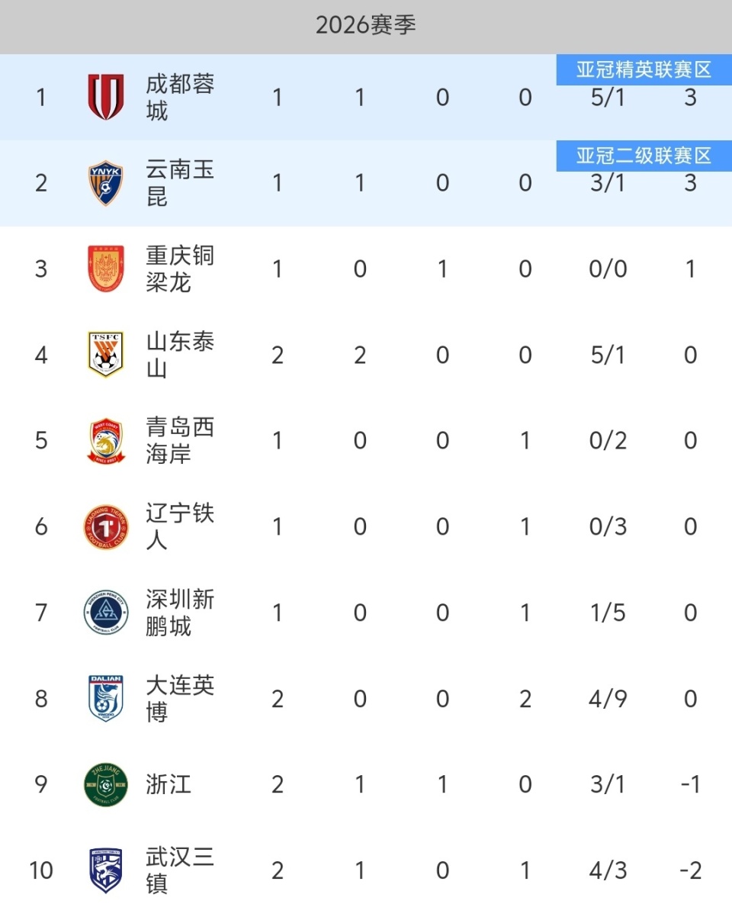Viewport: 732px width, 904px height.
Task: Tap the Shenzhen Peng City badge
Action: point(105,613)
